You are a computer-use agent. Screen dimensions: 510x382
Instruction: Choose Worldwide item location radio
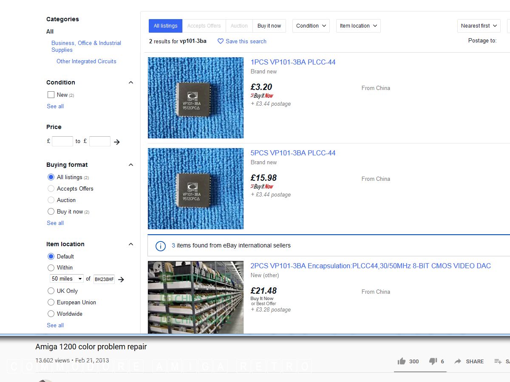(51, 314)
